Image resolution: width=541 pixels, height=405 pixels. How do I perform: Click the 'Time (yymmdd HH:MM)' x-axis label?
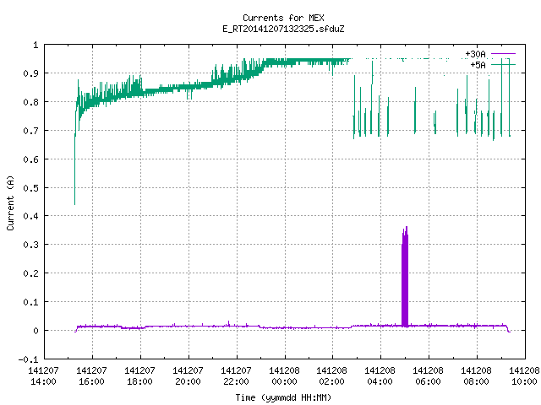pyautogui.click(x=283, y=397)
